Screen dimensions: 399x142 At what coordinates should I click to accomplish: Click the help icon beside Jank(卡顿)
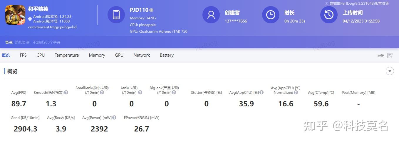[x=140, y=92]
